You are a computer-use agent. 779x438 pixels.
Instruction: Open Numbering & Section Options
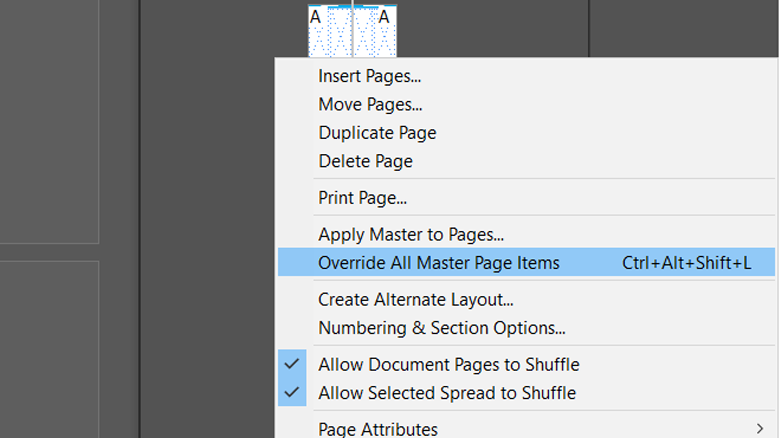[442, 328]
